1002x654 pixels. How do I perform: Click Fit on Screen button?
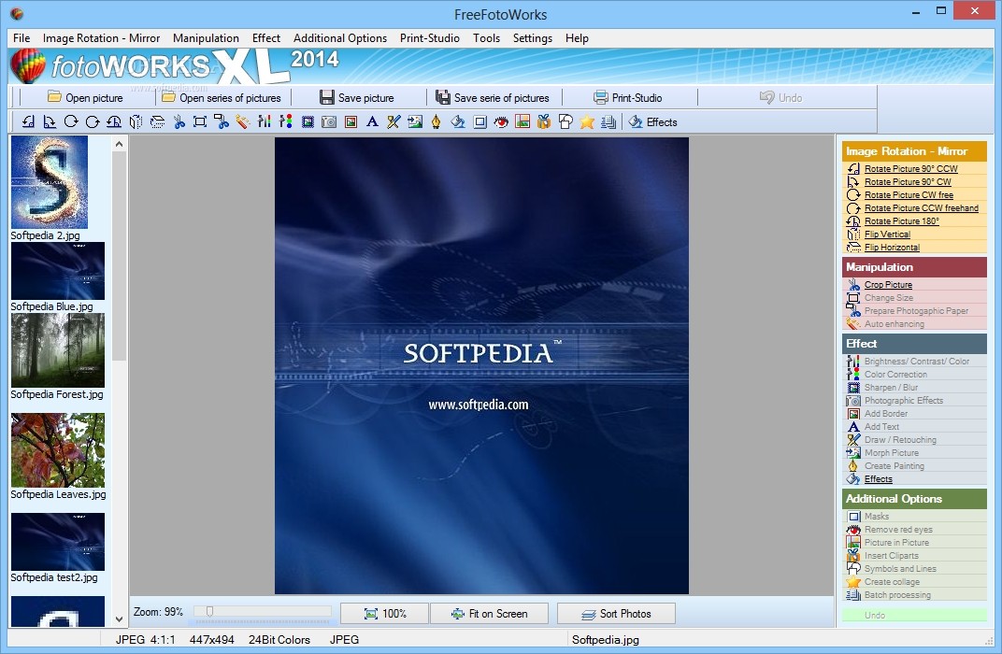coord(489,614)
